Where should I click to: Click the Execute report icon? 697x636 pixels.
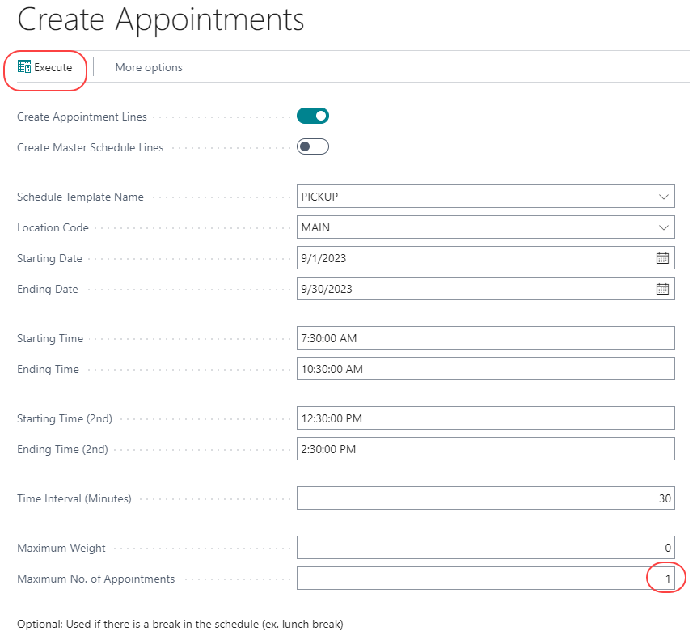24,67
